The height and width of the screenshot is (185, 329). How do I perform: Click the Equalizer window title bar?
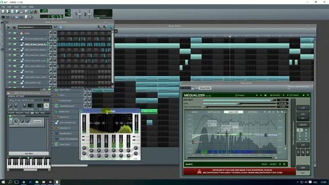click(111, 111)
